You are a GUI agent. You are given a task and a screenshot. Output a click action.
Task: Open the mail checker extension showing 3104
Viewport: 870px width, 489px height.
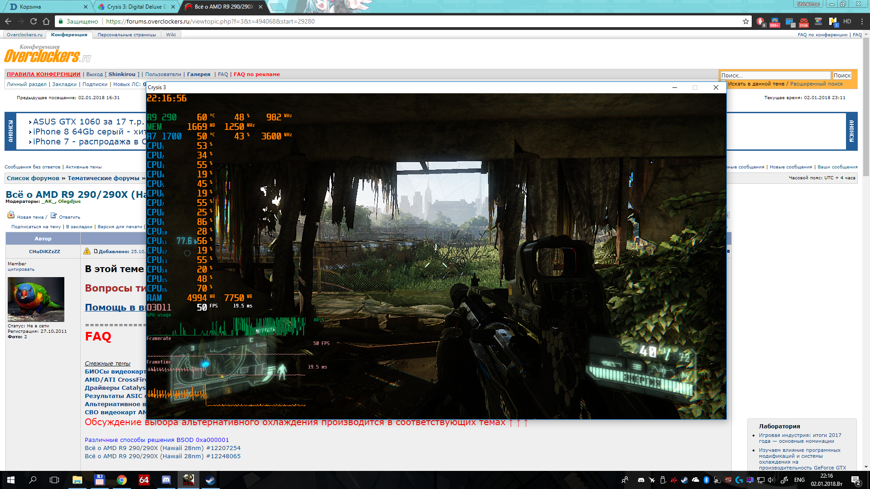pos(804,21)
